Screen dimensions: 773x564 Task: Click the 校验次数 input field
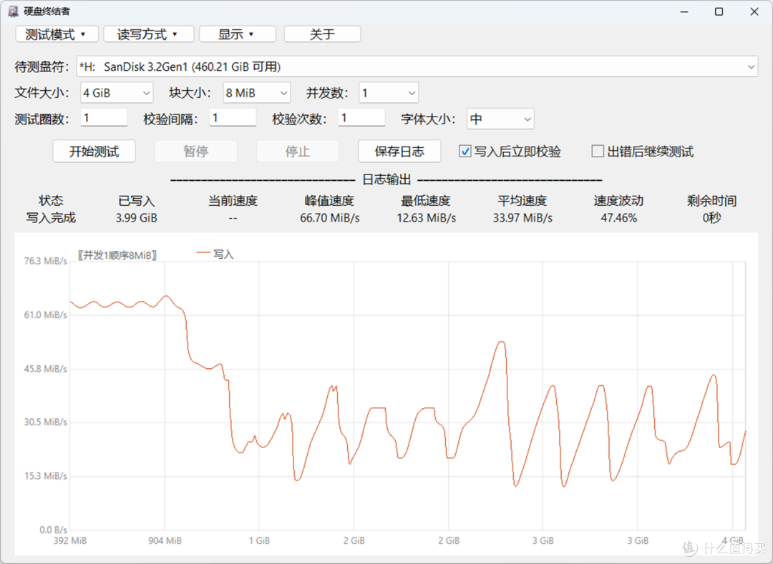click(x=362, y=118)
